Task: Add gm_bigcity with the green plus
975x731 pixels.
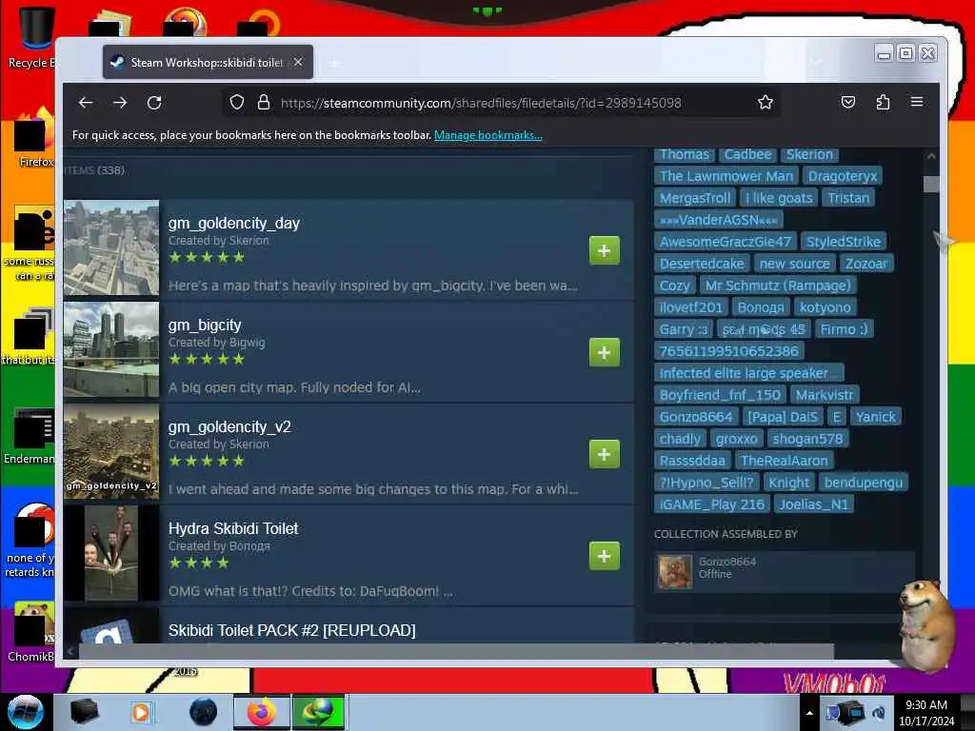Action: click(605, 352)
